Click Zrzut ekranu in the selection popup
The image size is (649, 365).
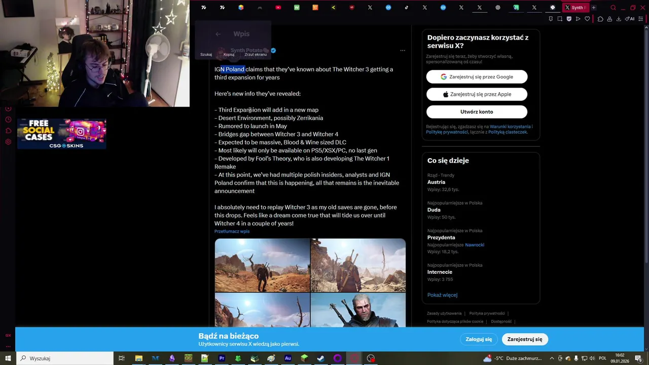pos(256,54)
